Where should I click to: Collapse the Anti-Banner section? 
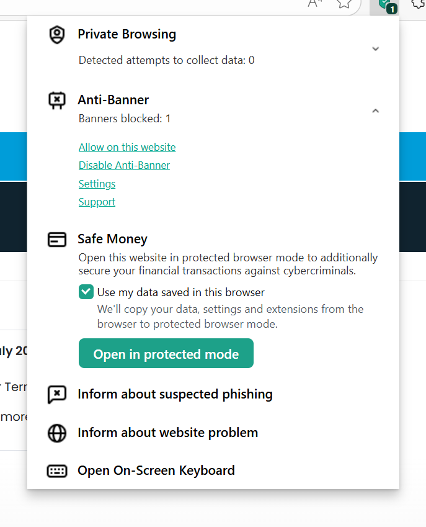click(x=375, y=110)
